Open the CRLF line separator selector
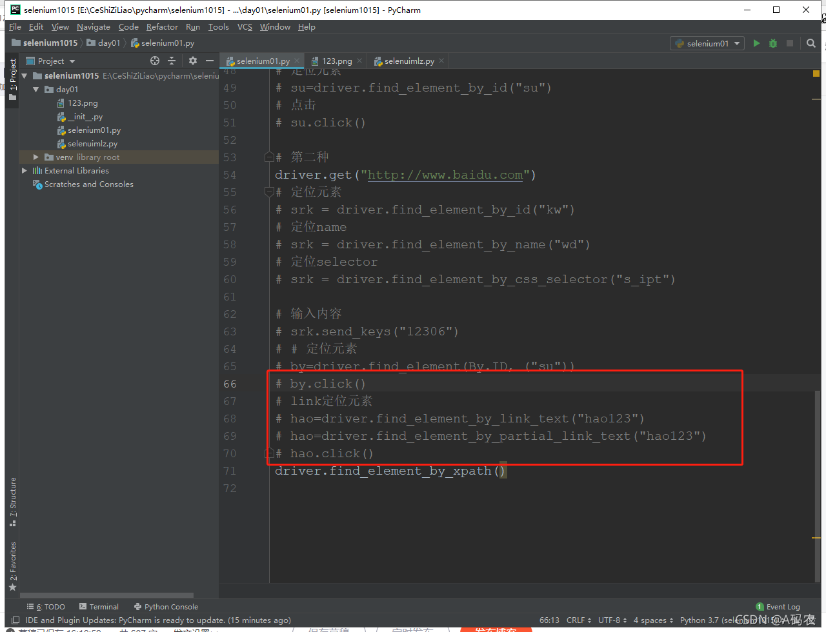826x632 pixels. (x=579, y=620)
